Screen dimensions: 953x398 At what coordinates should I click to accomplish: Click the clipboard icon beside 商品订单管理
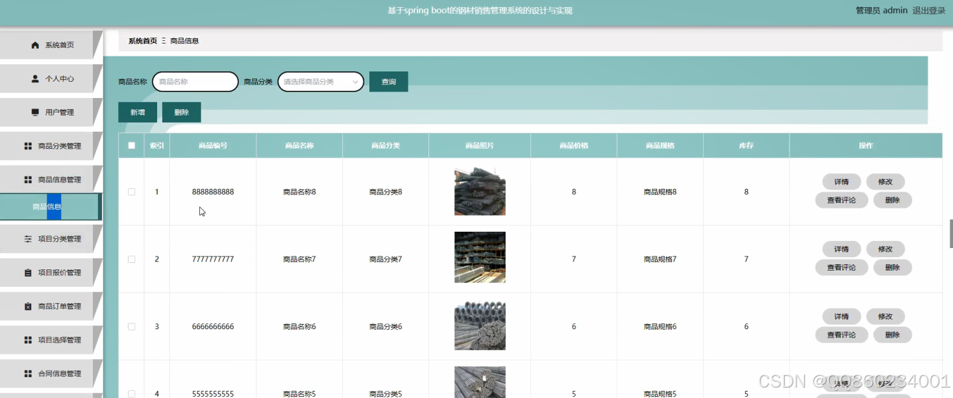pos(28,306)
